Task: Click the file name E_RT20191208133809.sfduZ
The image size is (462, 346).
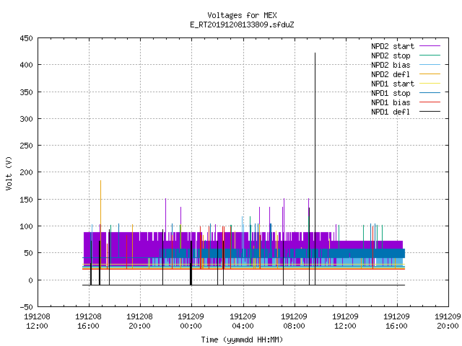Action: pyautogui.click(x=242, y=25)
